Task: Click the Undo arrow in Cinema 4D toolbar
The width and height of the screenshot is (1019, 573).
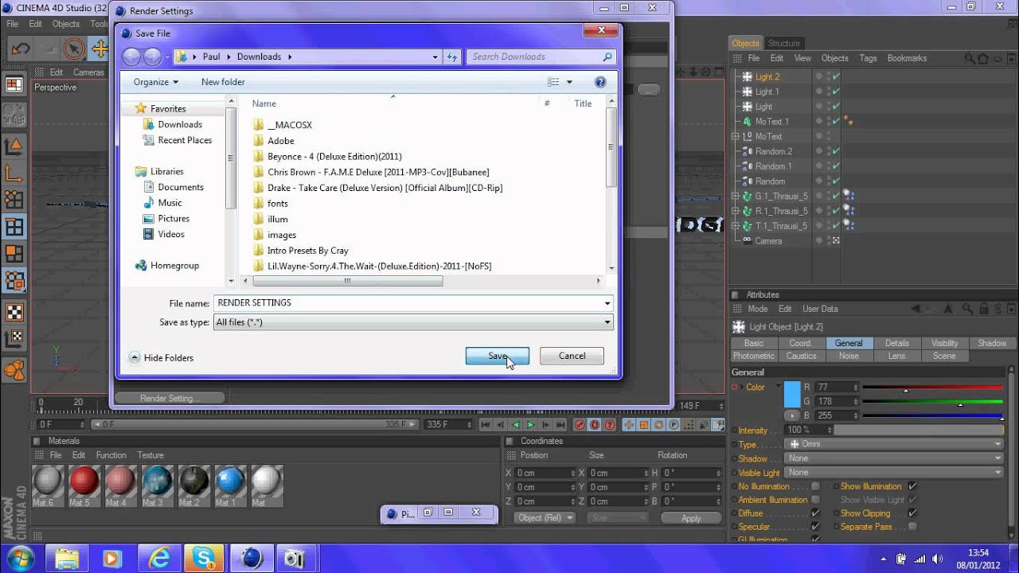Action: 20,49
